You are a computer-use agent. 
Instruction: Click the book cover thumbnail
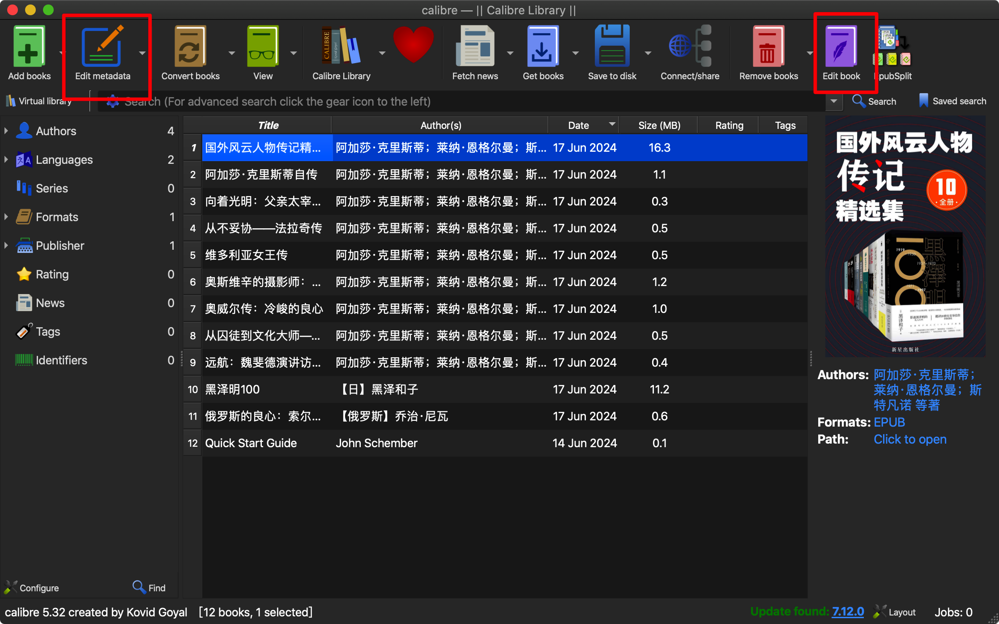tap(905, 237)
